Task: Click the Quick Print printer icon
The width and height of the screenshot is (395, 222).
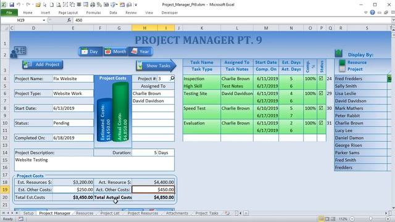Action: click(93, 4)
